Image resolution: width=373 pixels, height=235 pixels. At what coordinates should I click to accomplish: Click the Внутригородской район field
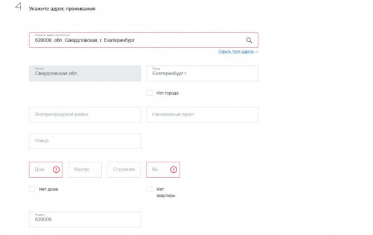pyautogui.click(x=85, y=114)
